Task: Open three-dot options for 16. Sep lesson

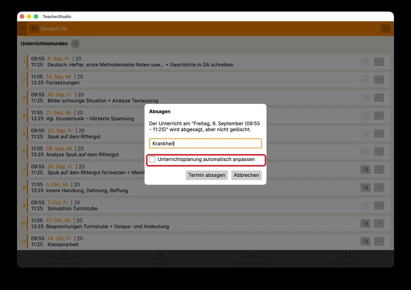Action: (x=379, y=98)
